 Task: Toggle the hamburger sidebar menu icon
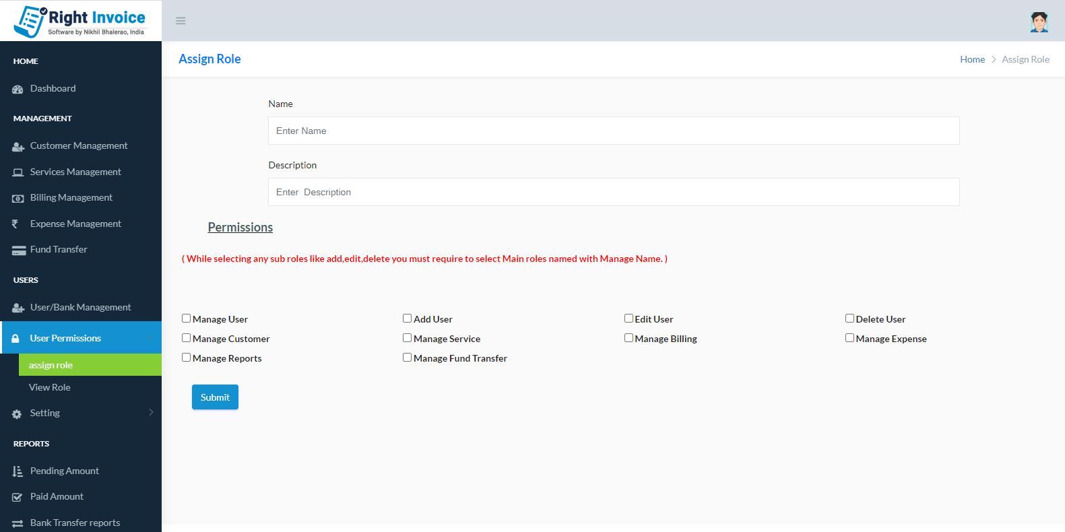[181, 21]
